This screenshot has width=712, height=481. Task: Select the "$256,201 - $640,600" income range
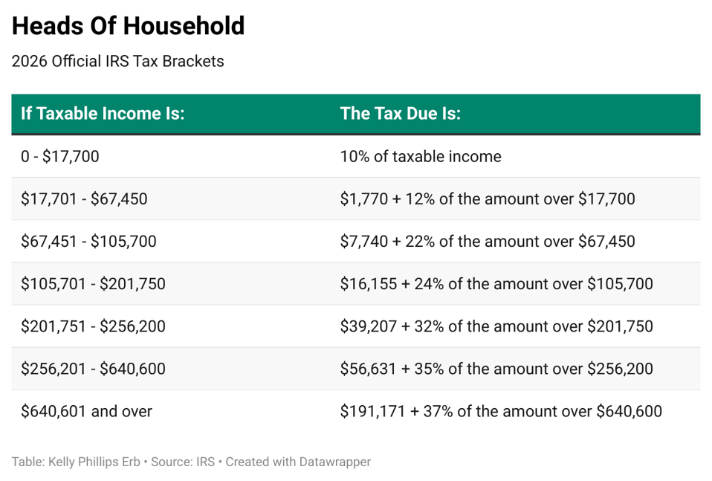click(x=93, y=369)
